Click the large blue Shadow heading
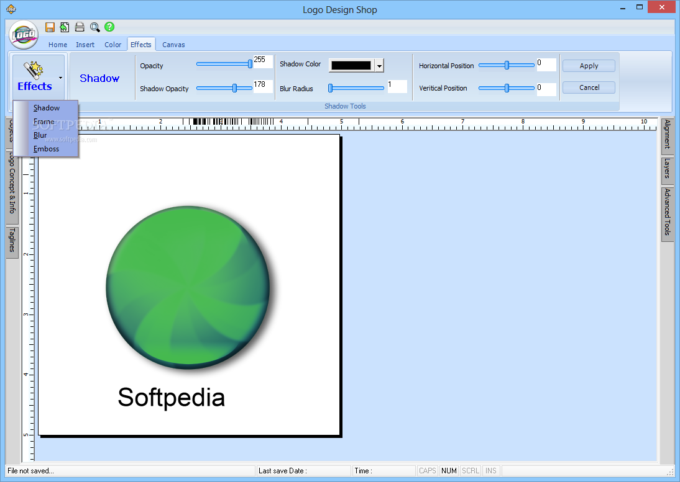Screen dimensions: 680x482 click(x=99, y=78)
